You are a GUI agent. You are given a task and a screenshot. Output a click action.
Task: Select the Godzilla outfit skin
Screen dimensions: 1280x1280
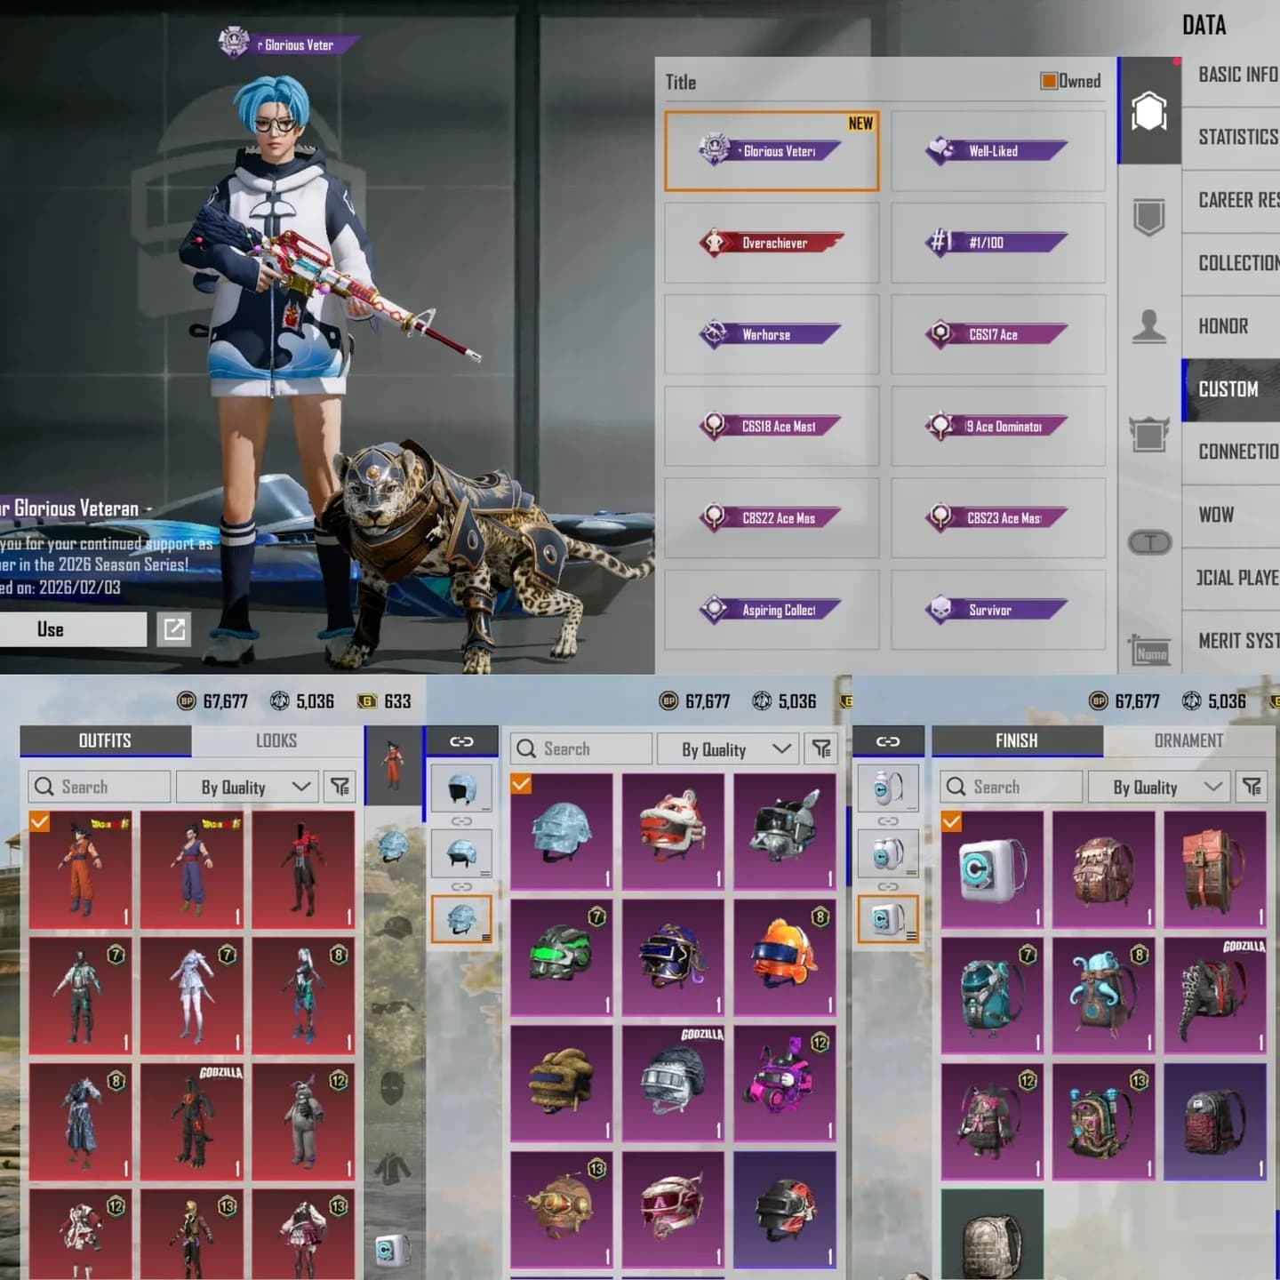(192, 1122)
